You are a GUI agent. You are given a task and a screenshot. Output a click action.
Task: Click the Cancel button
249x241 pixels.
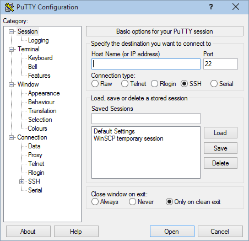(x=220, y=232)
